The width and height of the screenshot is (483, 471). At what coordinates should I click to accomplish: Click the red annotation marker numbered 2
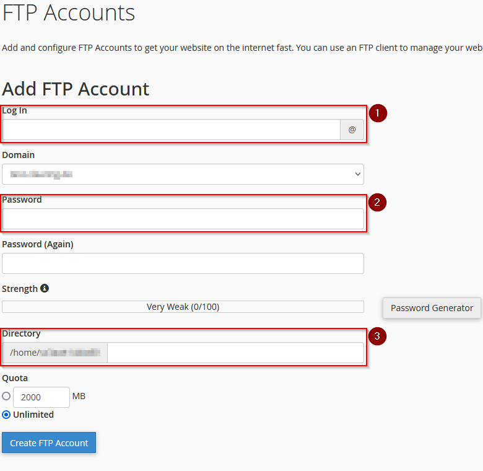point(377,203)
